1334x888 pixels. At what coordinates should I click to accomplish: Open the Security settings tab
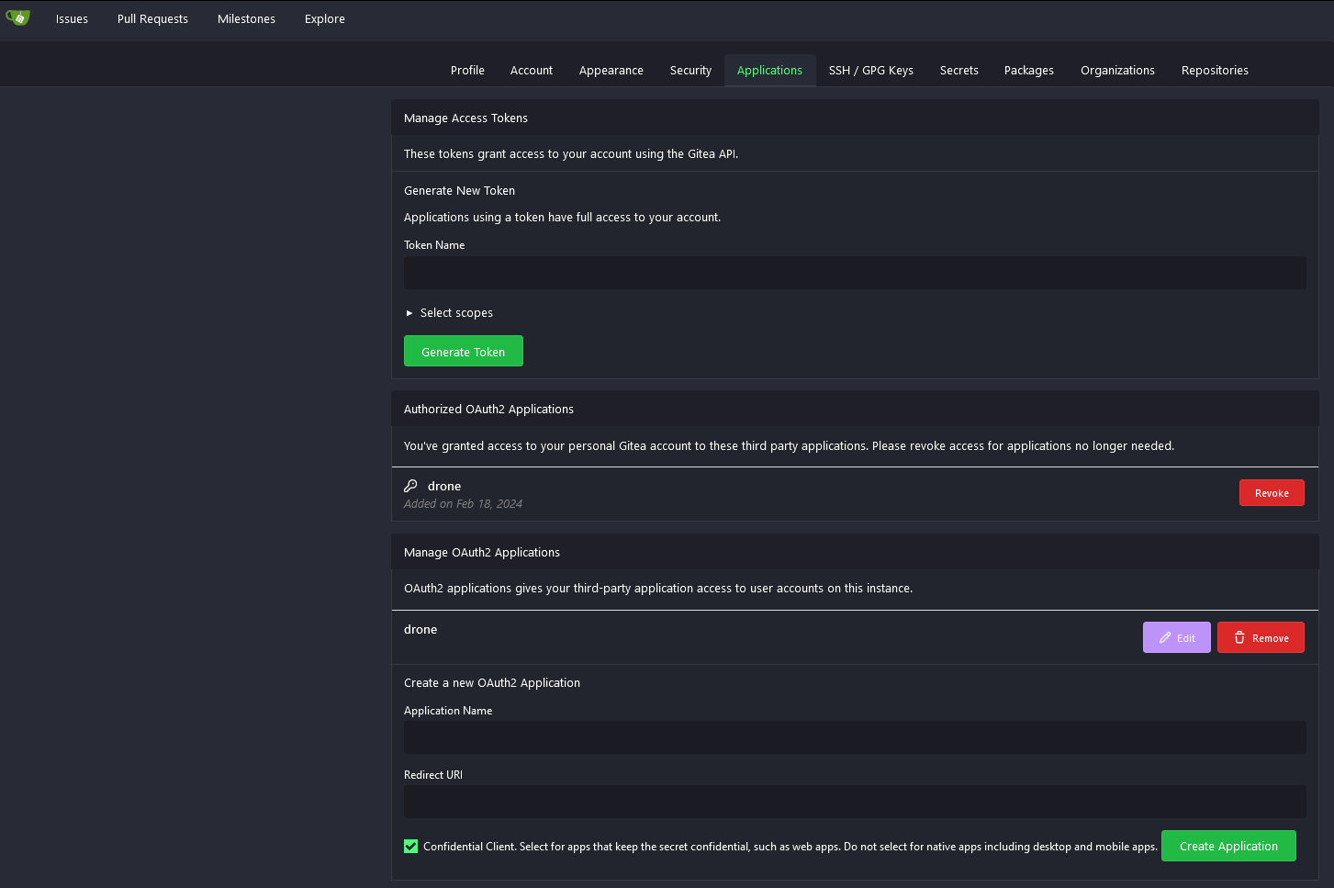click(x=690, y=71)
